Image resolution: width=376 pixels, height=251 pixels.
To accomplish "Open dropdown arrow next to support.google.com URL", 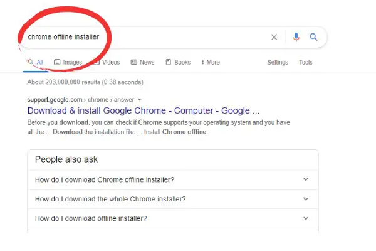I will [140, 100].
